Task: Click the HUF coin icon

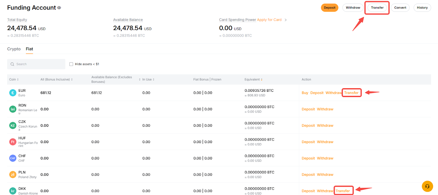Action: tap(13, 142)
